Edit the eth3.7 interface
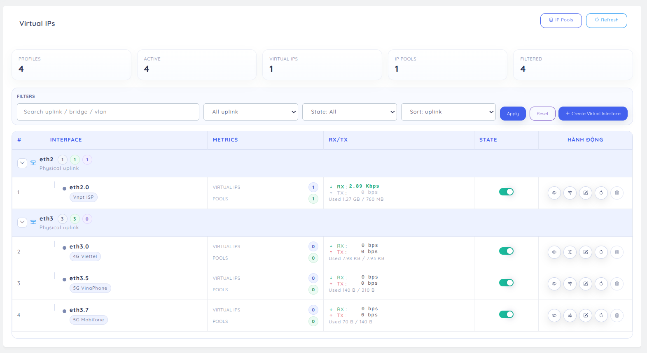 coord(585,315)
